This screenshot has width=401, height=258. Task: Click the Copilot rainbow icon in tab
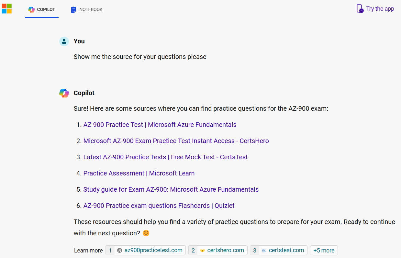[31, 10]
